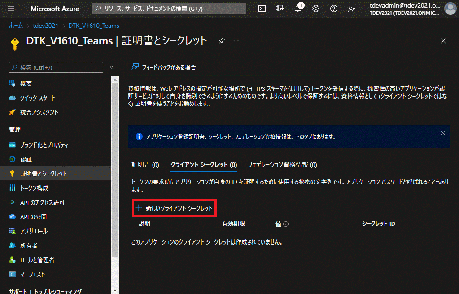Click the API の公開 cloud icon
Screen dimensions: 459x294
(12, 217)
